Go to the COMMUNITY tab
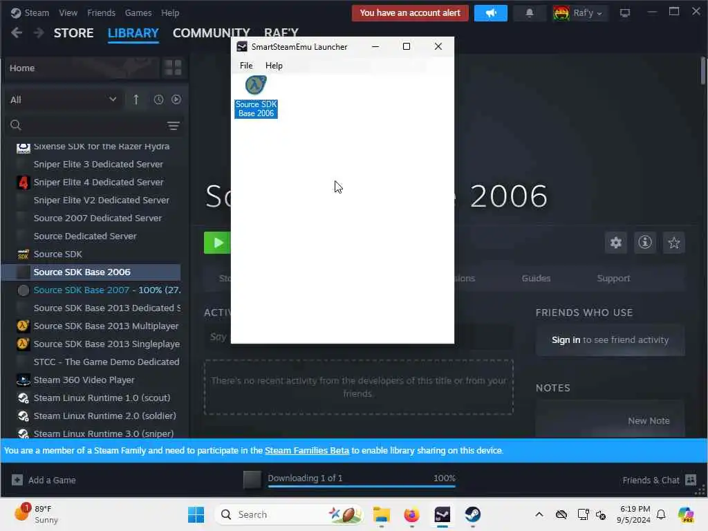The width and height of the screenshot is (708, 531). (211, 32)
